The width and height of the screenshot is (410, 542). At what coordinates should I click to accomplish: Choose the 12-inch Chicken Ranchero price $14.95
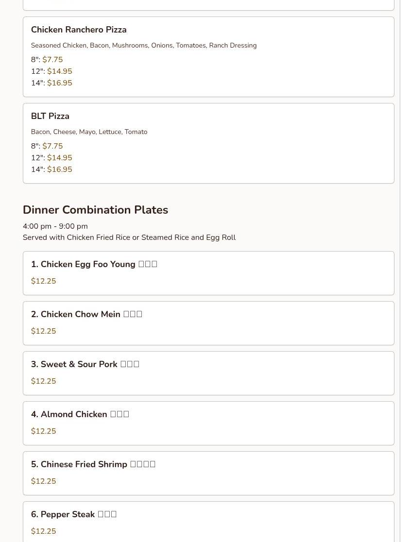(59, 71)
